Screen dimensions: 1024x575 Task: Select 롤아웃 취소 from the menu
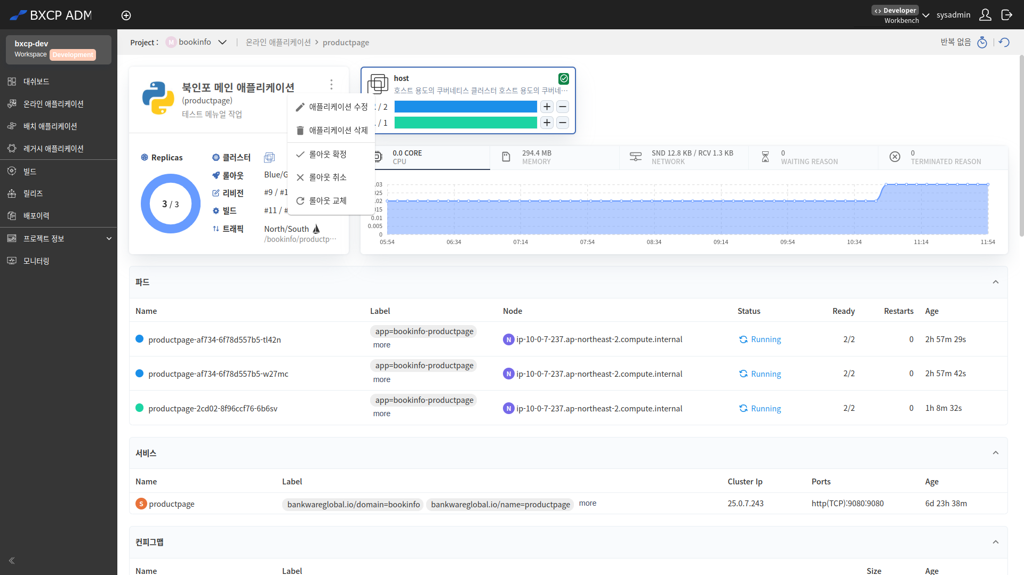[x=331, y=177]
